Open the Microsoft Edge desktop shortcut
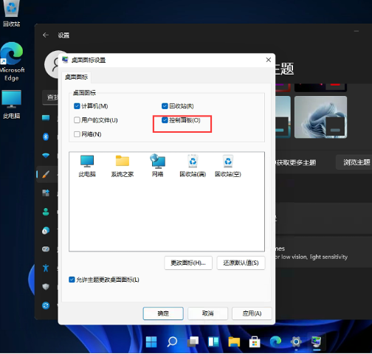The width and height of the screenshot is (372, 354). 12,61
